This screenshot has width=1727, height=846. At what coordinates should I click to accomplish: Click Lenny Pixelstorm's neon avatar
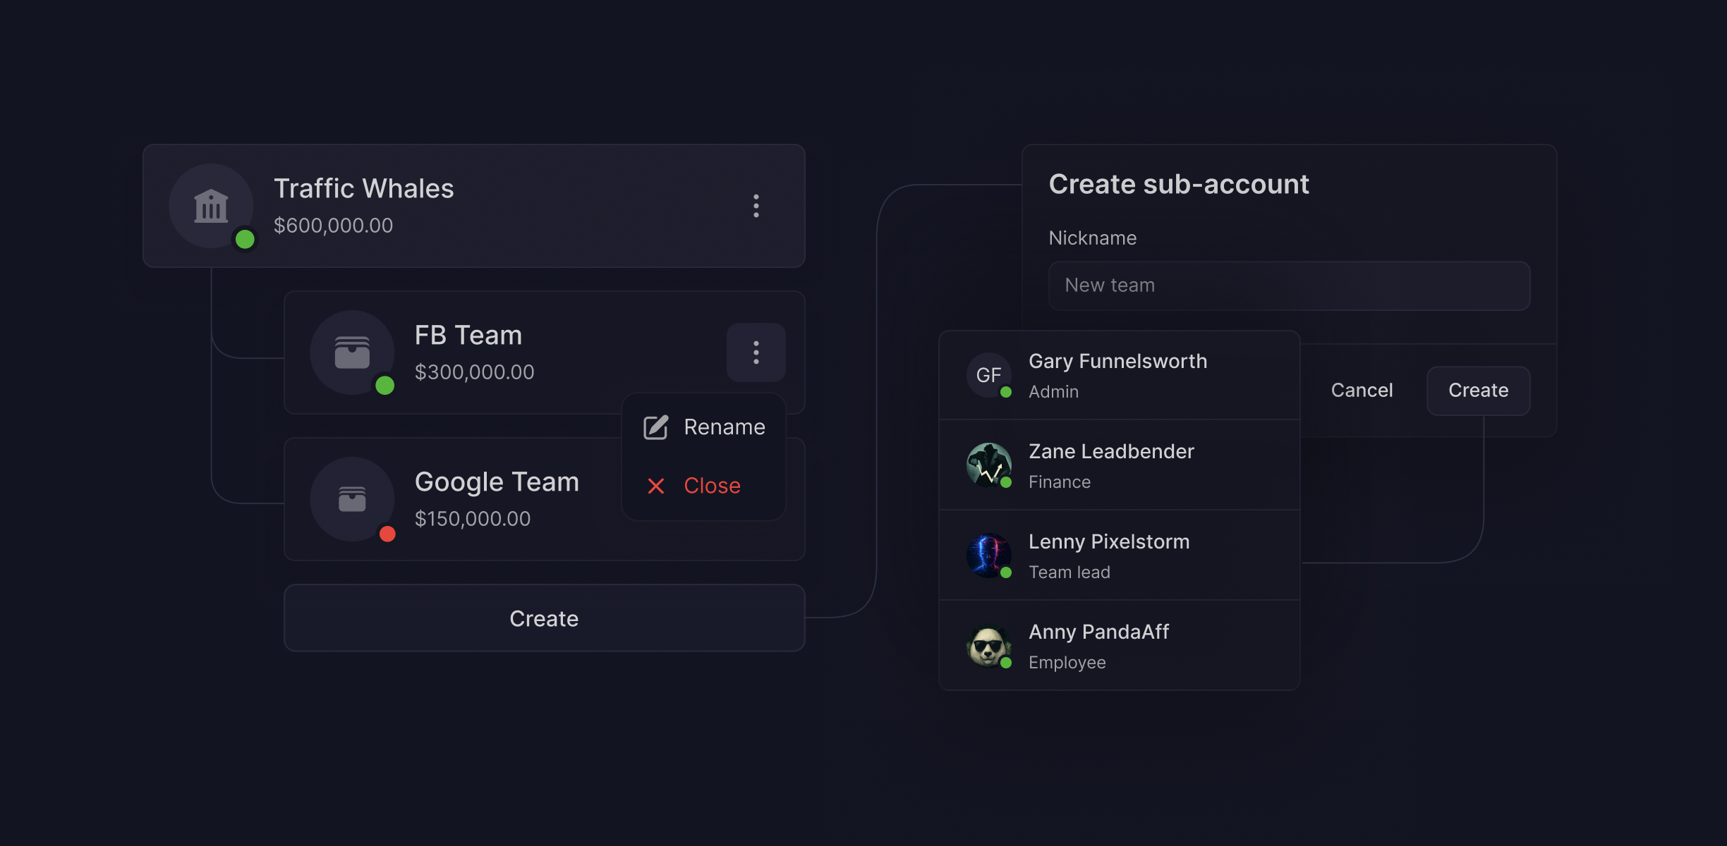[x=988, y=556]
